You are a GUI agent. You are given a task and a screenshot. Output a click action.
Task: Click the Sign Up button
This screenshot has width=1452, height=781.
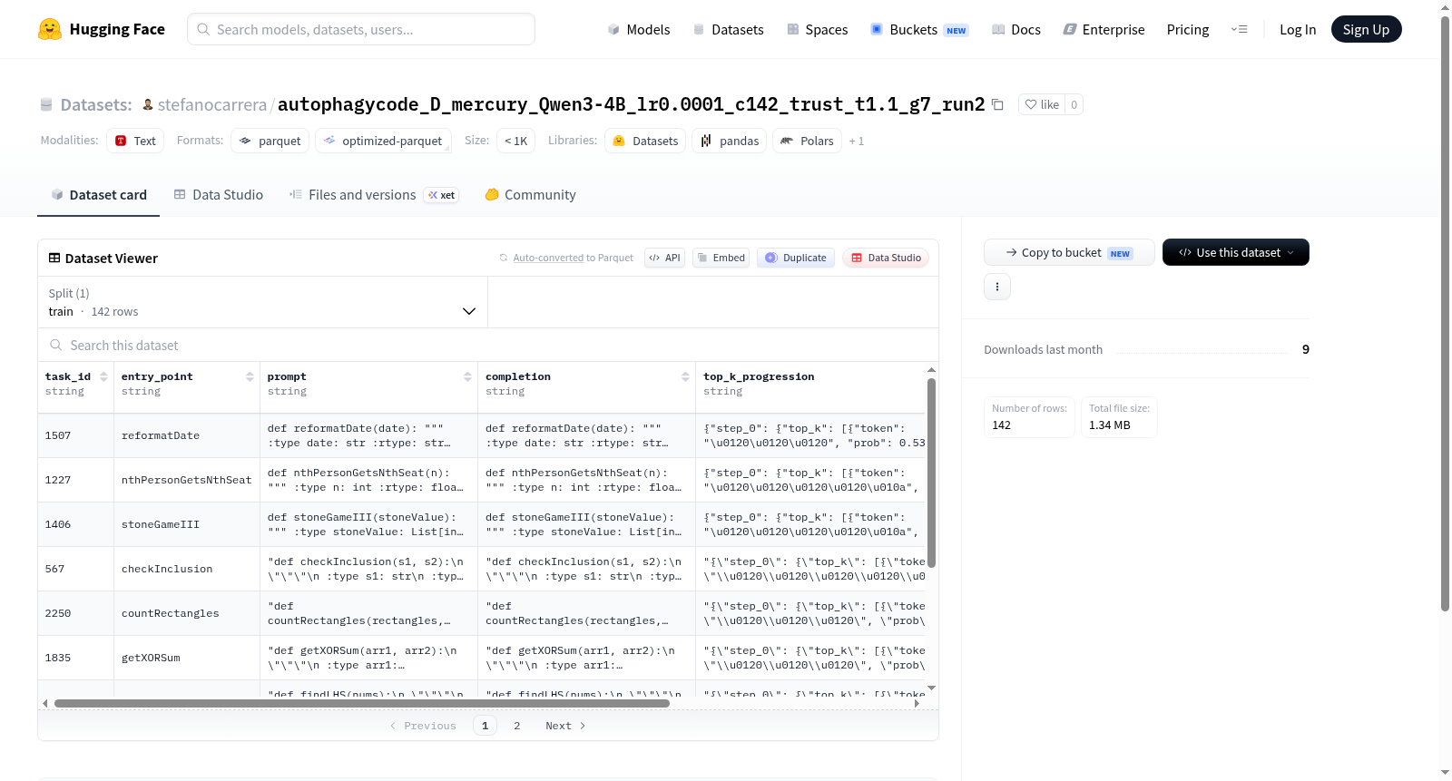(1366, 29)
